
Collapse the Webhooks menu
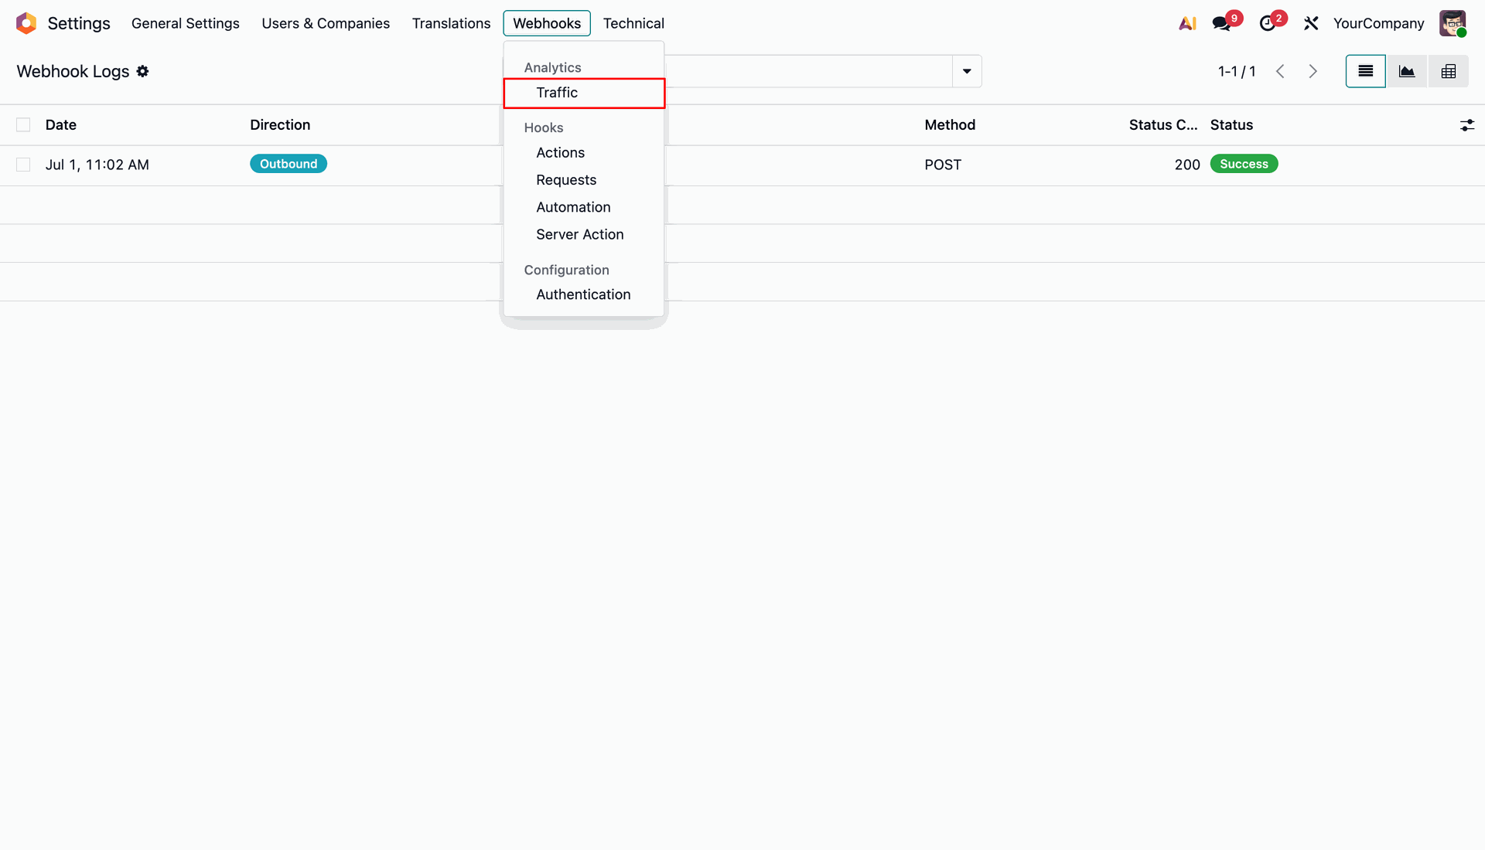(x=547, y=23)
